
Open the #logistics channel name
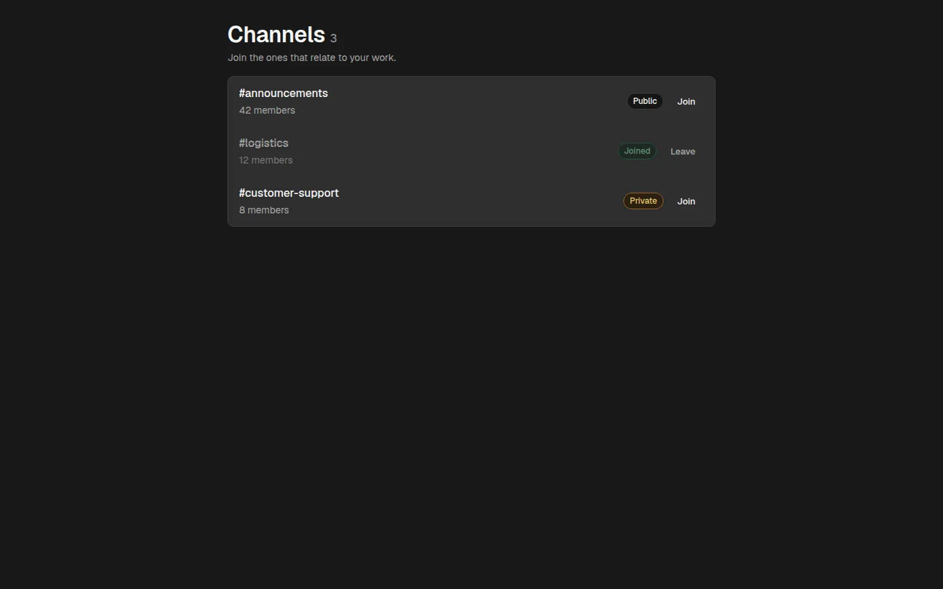pos(263,143)
